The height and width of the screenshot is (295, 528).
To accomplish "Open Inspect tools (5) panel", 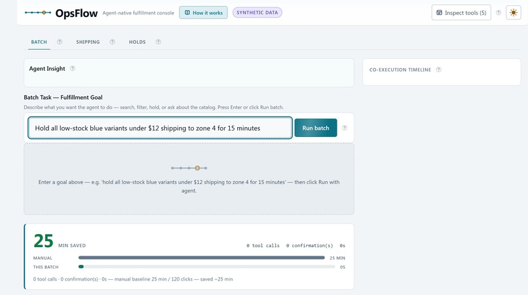I will pyautogui.click(x=461, y=13).
